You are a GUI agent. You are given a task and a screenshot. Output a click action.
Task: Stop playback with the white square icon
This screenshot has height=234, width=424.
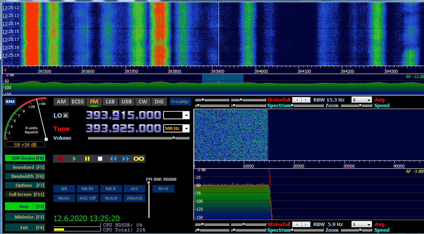tap(100, 159)
